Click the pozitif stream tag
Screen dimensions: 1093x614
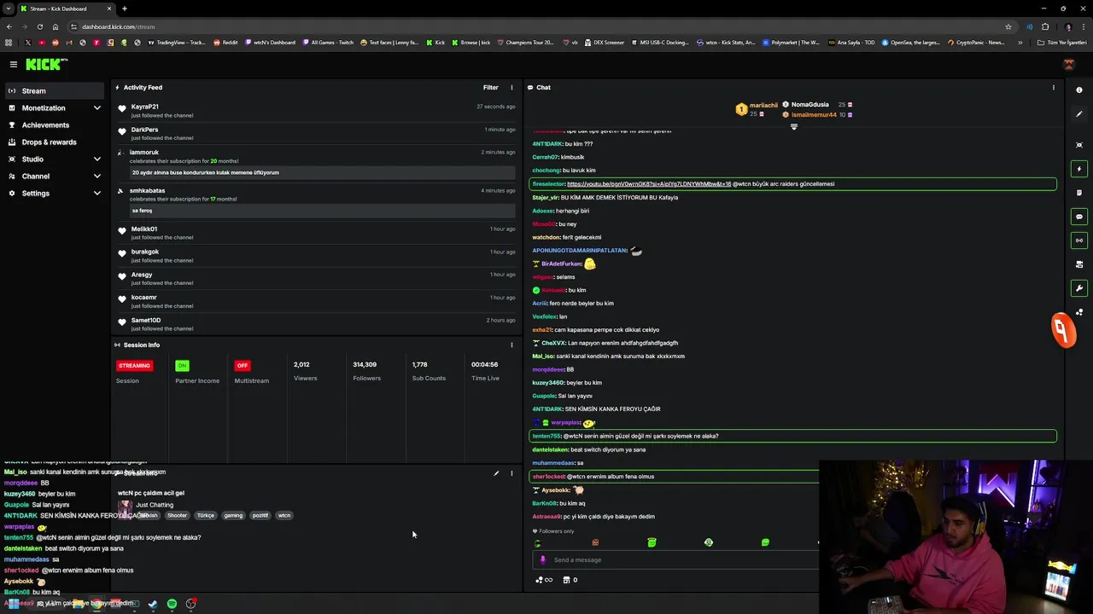point(260,515)
